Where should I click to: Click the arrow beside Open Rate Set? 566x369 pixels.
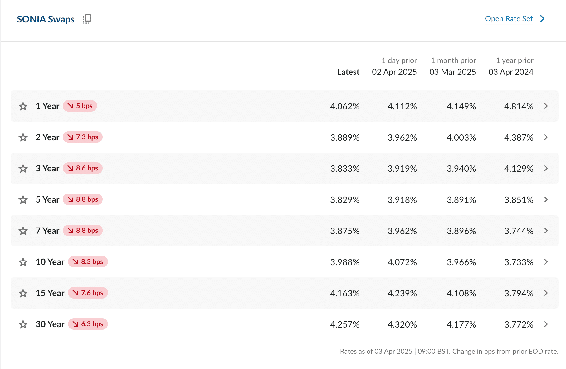click(x=542, y=19)
